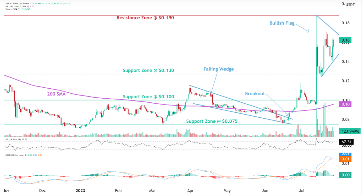Click the green 0.16 current price tag
The height and width of the screenshot is (196, 363).
click(345, 40)
